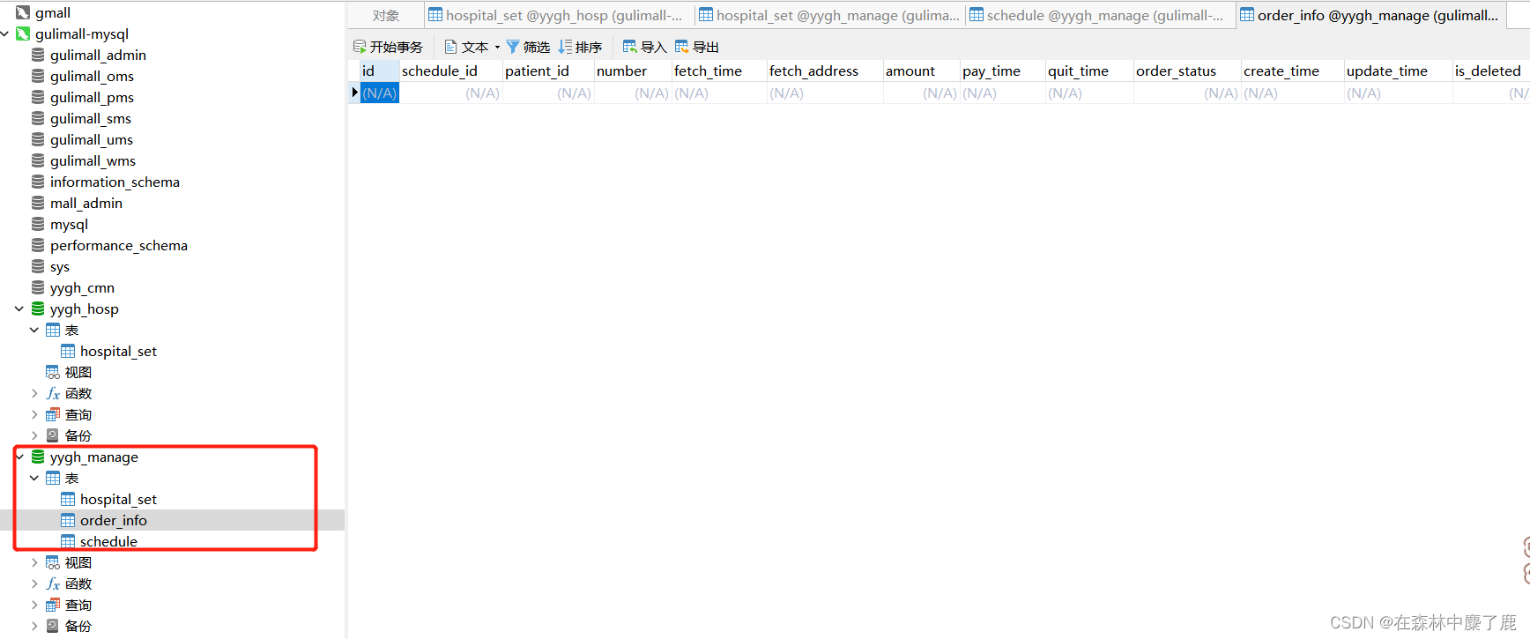
Task: Click the gulimall_sms database icon
Action: (38, 118)
